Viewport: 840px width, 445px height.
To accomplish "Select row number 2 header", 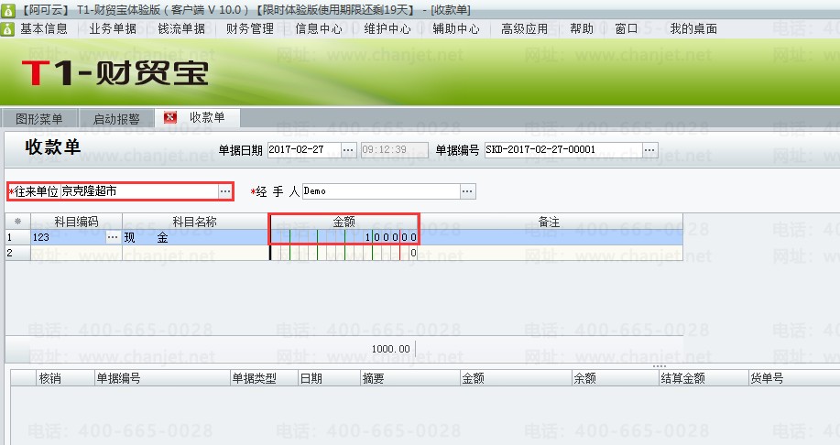I will [x=17, y=253].
